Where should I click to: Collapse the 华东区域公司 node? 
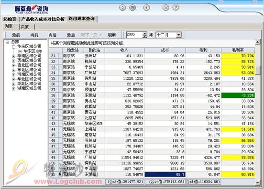pos(14,47)
